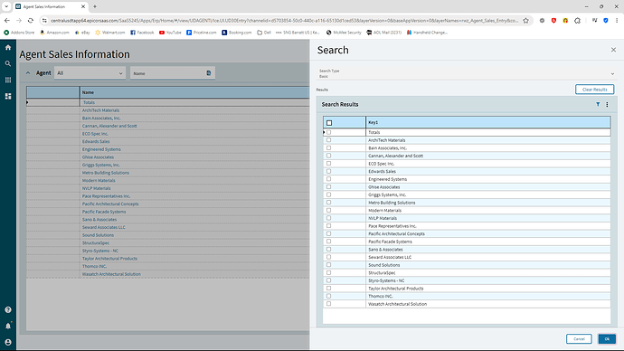Click the Cancel button
The height and width of the screenshot is (351, 624).
[579, 338]
